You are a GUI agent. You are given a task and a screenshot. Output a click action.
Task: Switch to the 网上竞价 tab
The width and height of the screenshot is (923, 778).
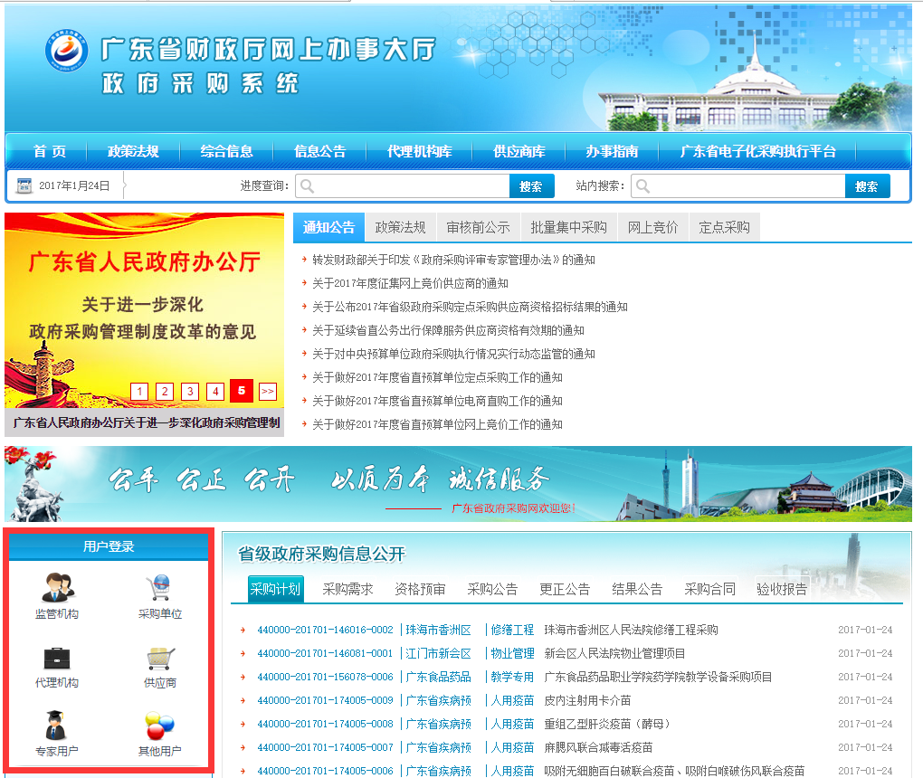[652, 228]
